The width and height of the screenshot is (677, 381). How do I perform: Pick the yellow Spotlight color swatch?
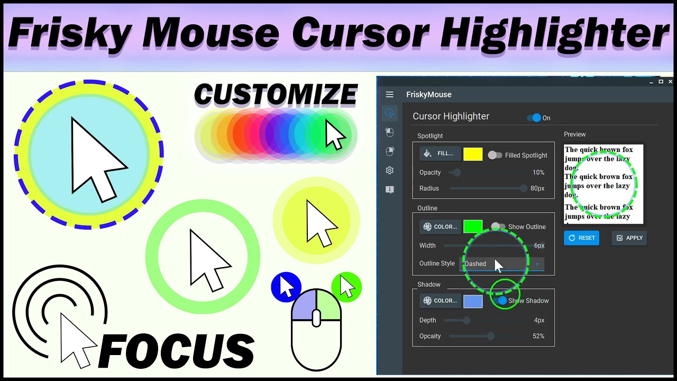pyautogui.click(x=473, y=154)
